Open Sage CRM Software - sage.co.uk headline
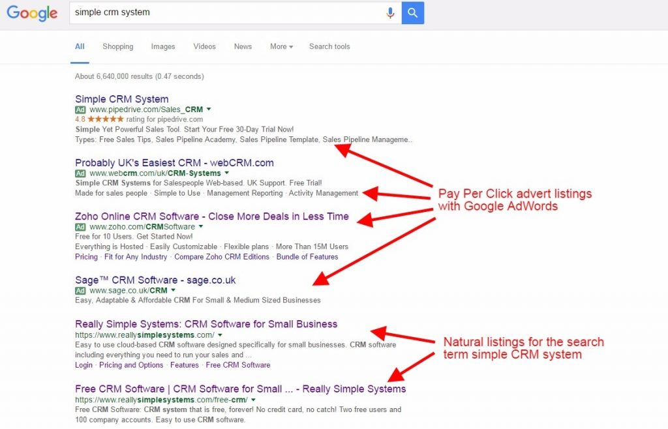668x429 pixels. click(x=155, y=280)
